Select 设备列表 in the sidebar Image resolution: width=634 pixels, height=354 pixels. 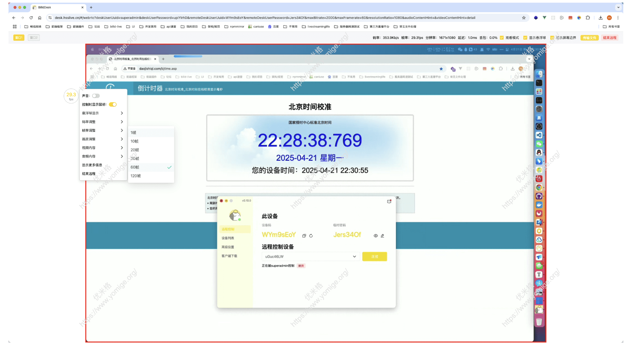coord(228,238)
